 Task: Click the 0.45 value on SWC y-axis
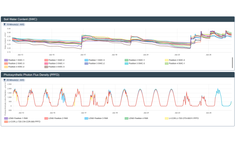point(9,29)
